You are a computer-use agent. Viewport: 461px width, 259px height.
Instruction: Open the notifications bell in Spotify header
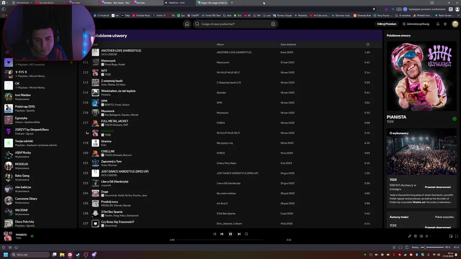tap(438, 24)
